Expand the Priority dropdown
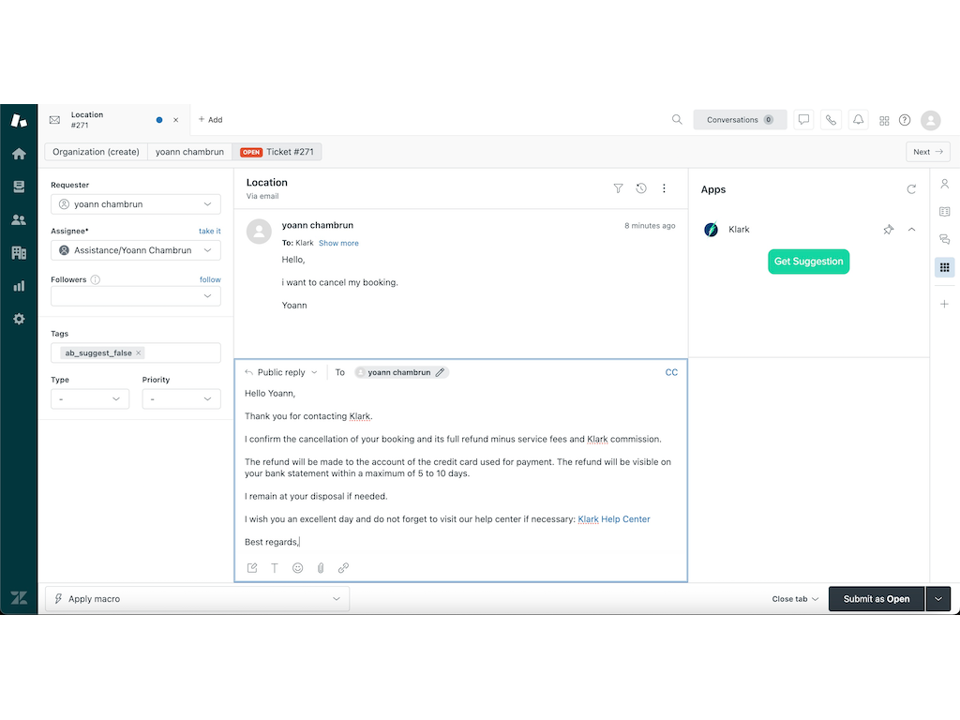Image resolution: width=960 pixels, height=720 pixels. (181, 399)
